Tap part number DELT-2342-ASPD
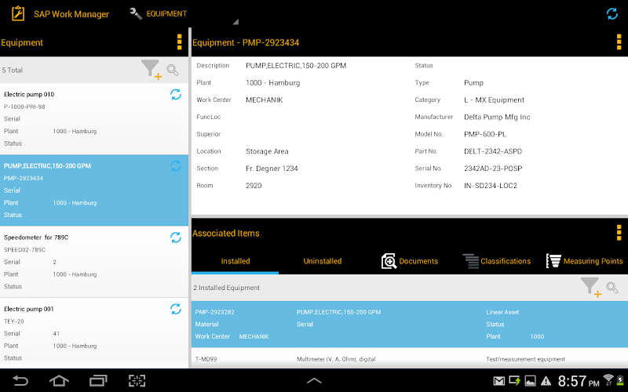This screenshot has height=392, width=628. tap(493, 151)
